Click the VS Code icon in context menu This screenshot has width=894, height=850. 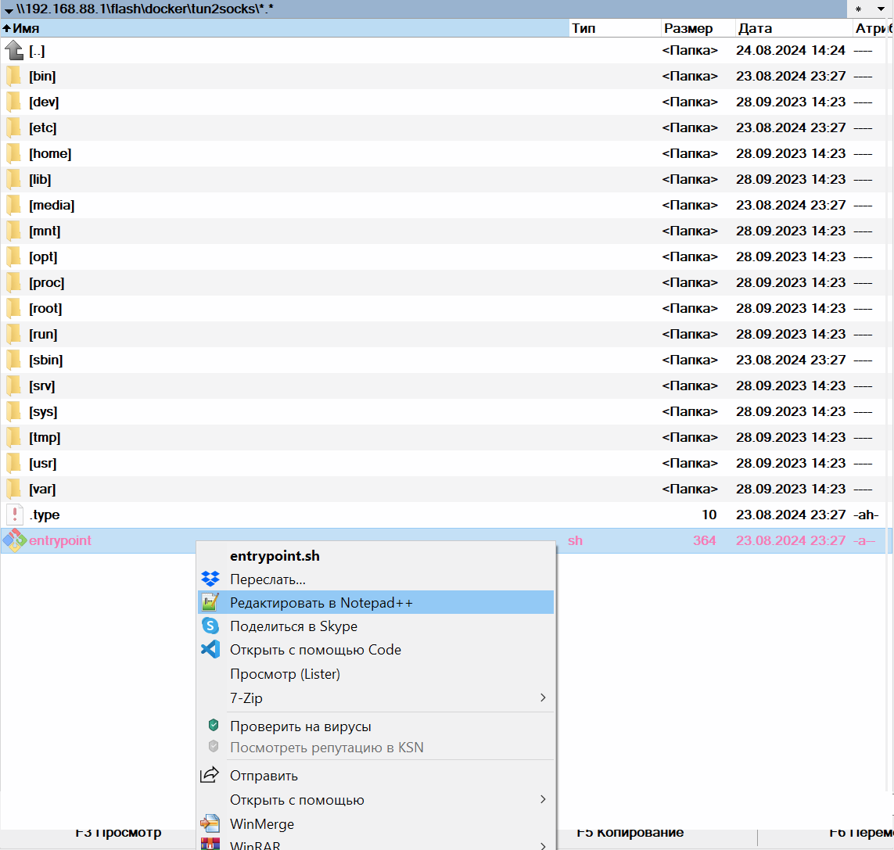210,649
